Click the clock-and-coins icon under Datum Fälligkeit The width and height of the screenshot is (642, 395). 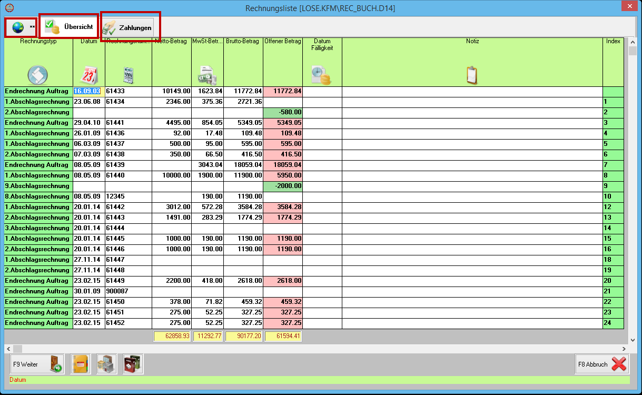(x=321, y=75)
